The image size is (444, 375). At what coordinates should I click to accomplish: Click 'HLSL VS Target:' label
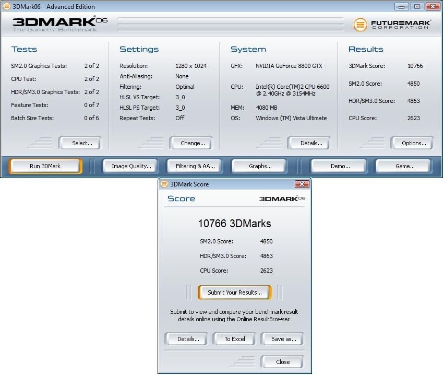[140, 97]
